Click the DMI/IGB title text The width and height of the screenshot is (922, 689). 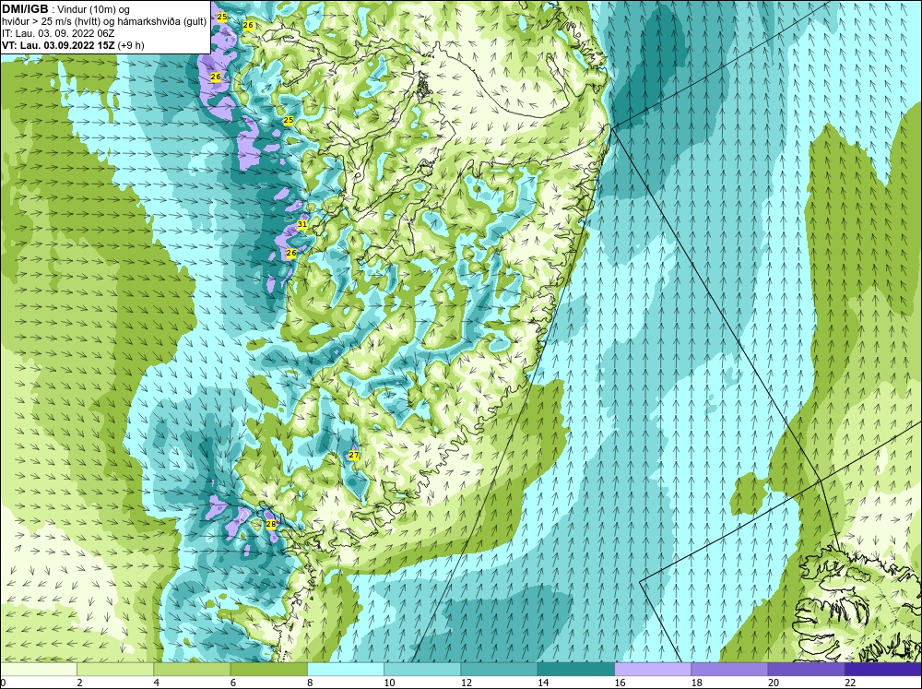pos(25,9)
